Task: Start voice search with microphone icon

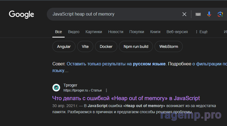Action: (209, 14)
